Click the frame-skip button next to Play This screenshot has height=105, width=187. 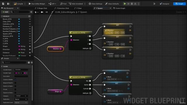[128, 4]
